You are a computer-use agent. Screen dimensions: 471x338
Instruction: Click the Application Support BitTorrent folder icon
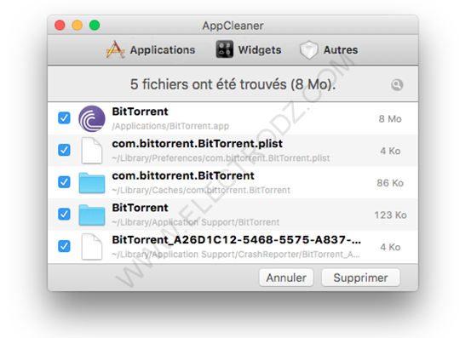(92, 215)
